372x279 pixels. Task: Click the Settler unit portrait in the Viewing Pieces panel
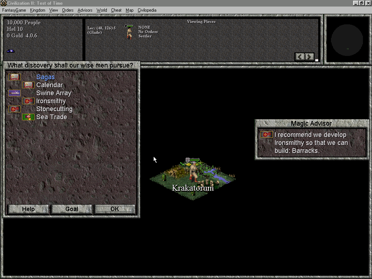coord(129,32)
